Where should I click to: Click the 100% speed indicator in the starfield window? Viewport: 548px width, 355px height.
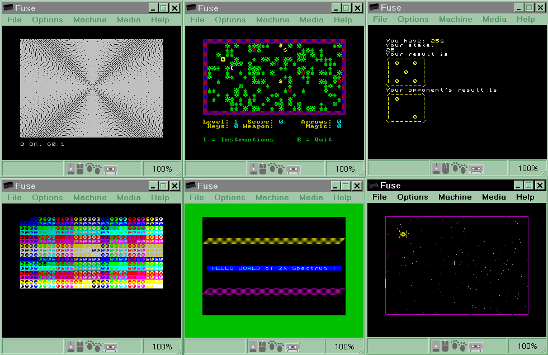527,347
